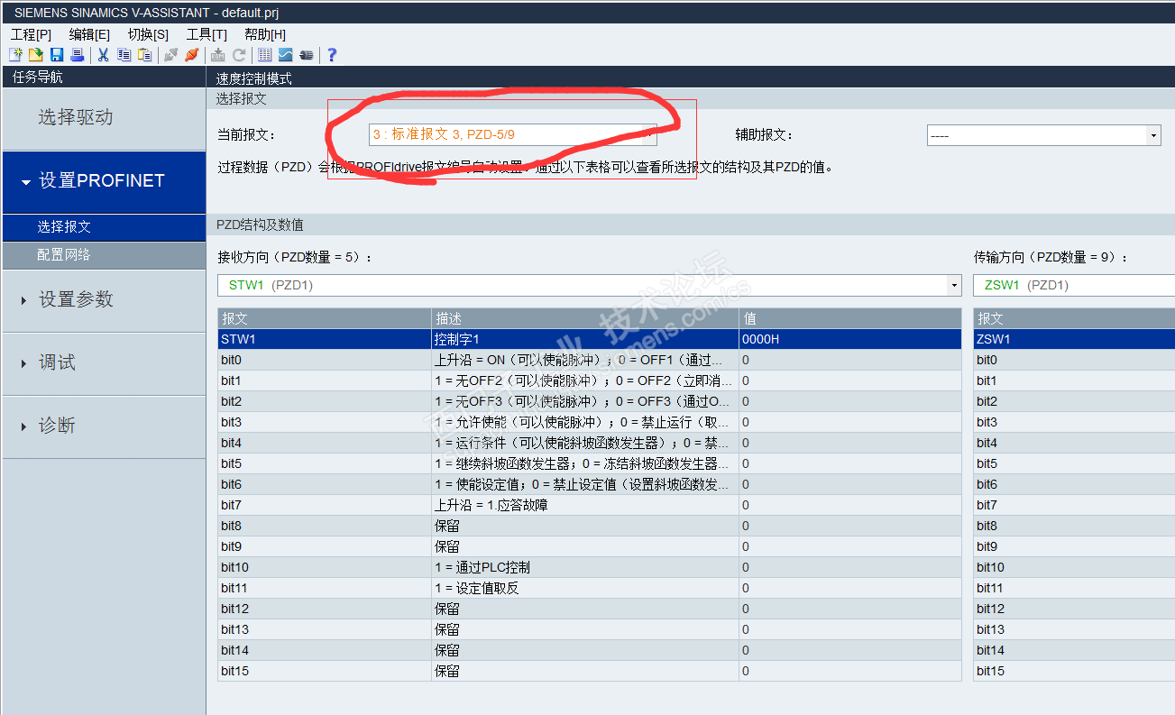Click the 保留 description of bit8

pos(585,526)
